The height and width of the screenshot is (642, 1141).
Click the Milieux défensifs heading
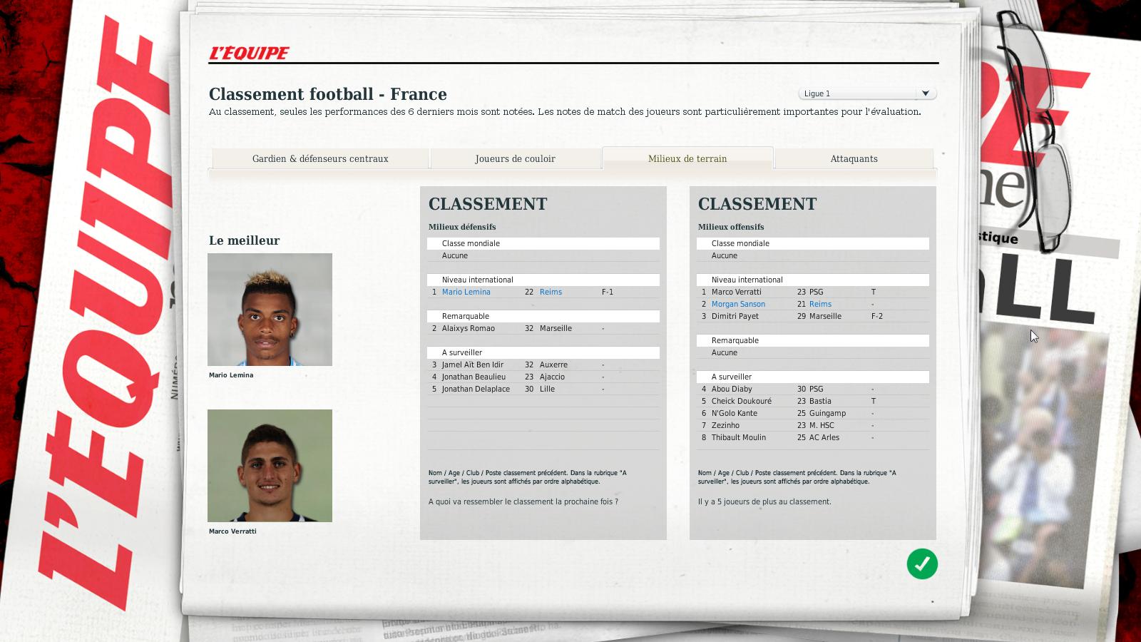462,227
